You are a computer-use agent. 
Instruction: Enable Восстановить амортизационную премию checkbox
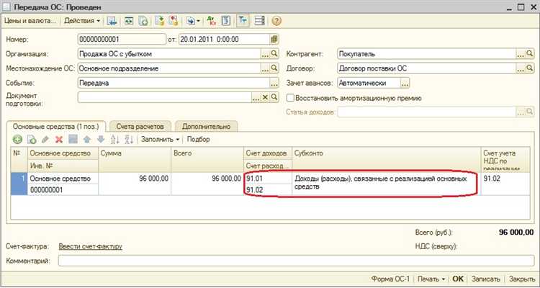click(x=291, y=98)
